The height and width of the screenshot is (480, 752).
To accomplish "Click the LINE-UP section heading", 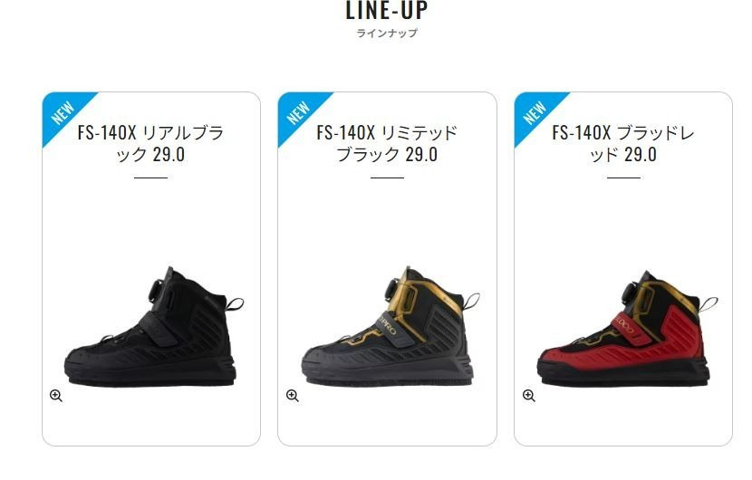I will coord(387,11).
